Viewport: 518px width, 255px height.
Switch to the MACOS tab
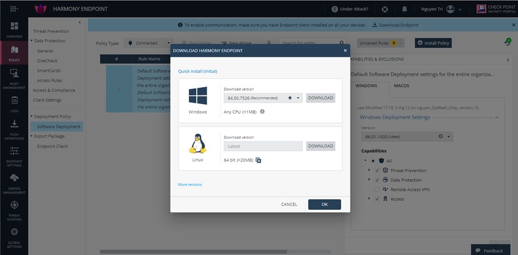[x=402, y=86]
